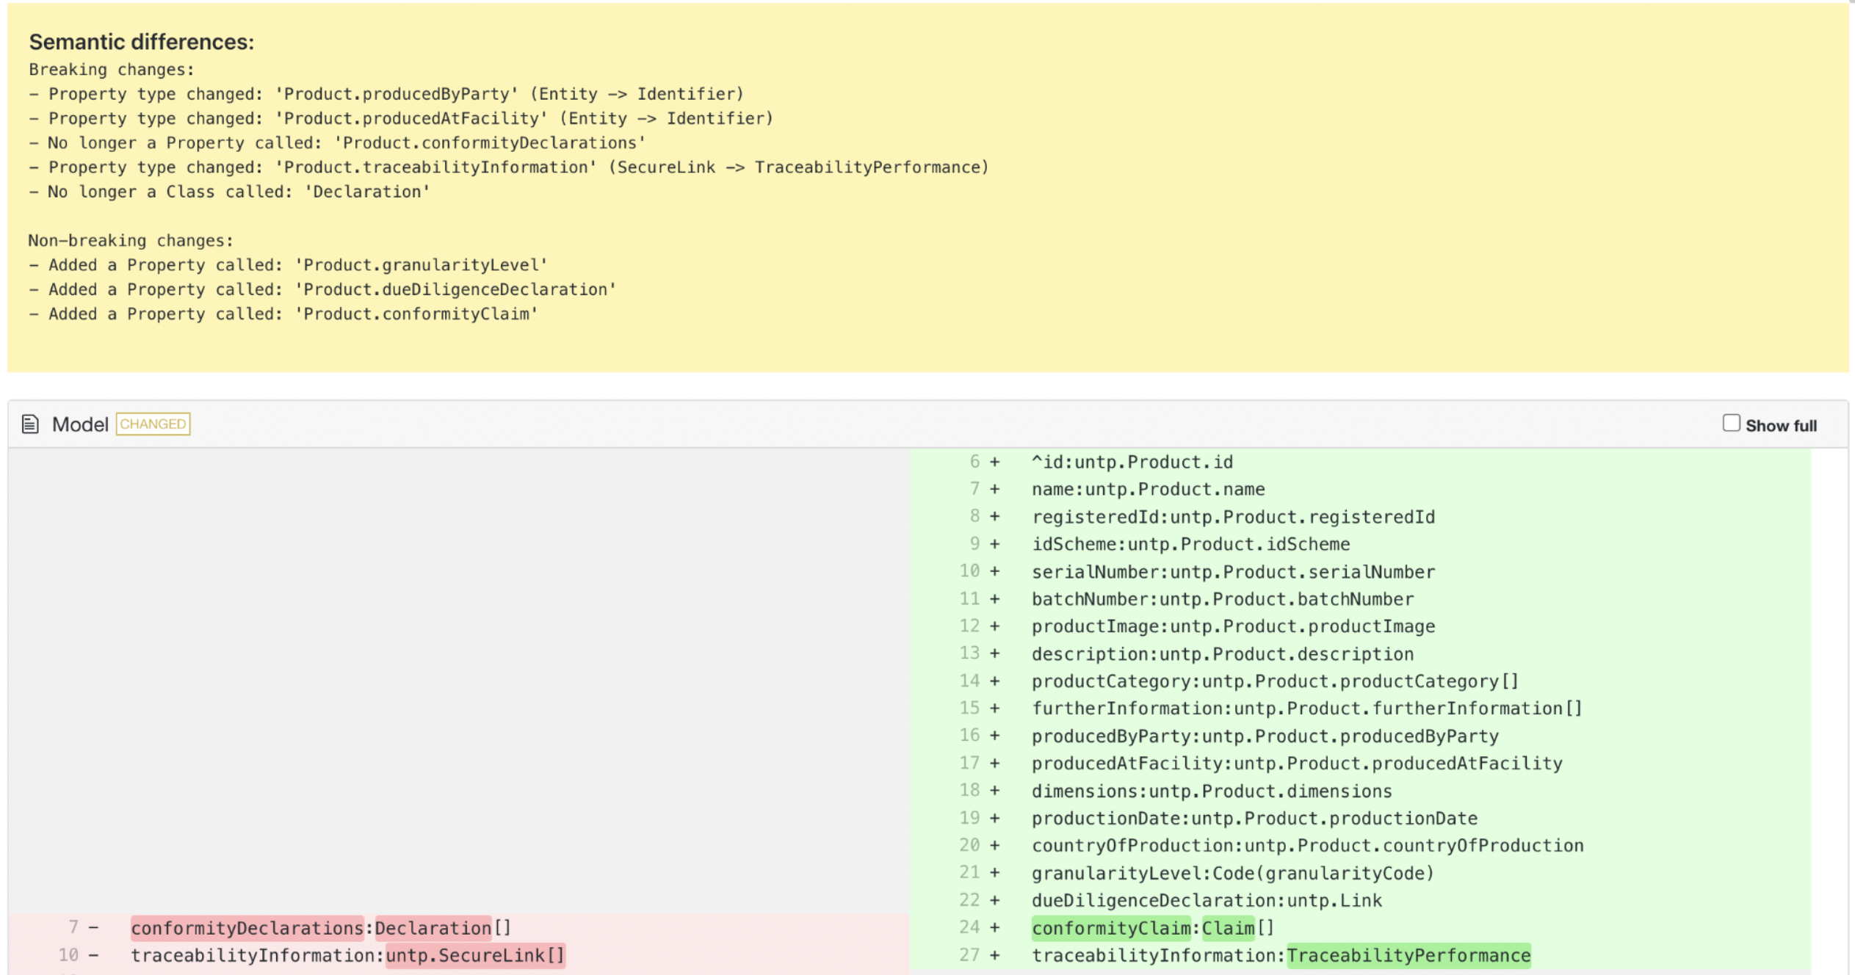Click added line 'dueDiligenceDeclaration:untp.Link'
Image resolution: width=1855 pixels, height=975 pixels.
point(1207,901)
